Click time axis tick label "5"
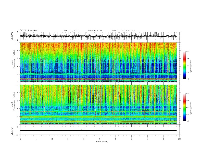The image size is (202, 156). tap(100, 139)
